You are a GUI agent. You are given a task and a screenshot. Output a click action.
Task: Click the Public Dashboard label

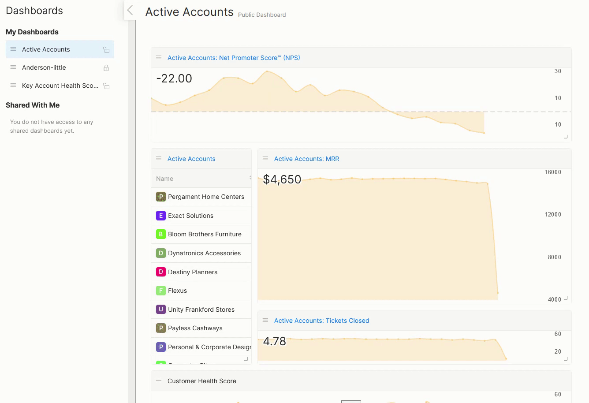[x=262, y=15]
